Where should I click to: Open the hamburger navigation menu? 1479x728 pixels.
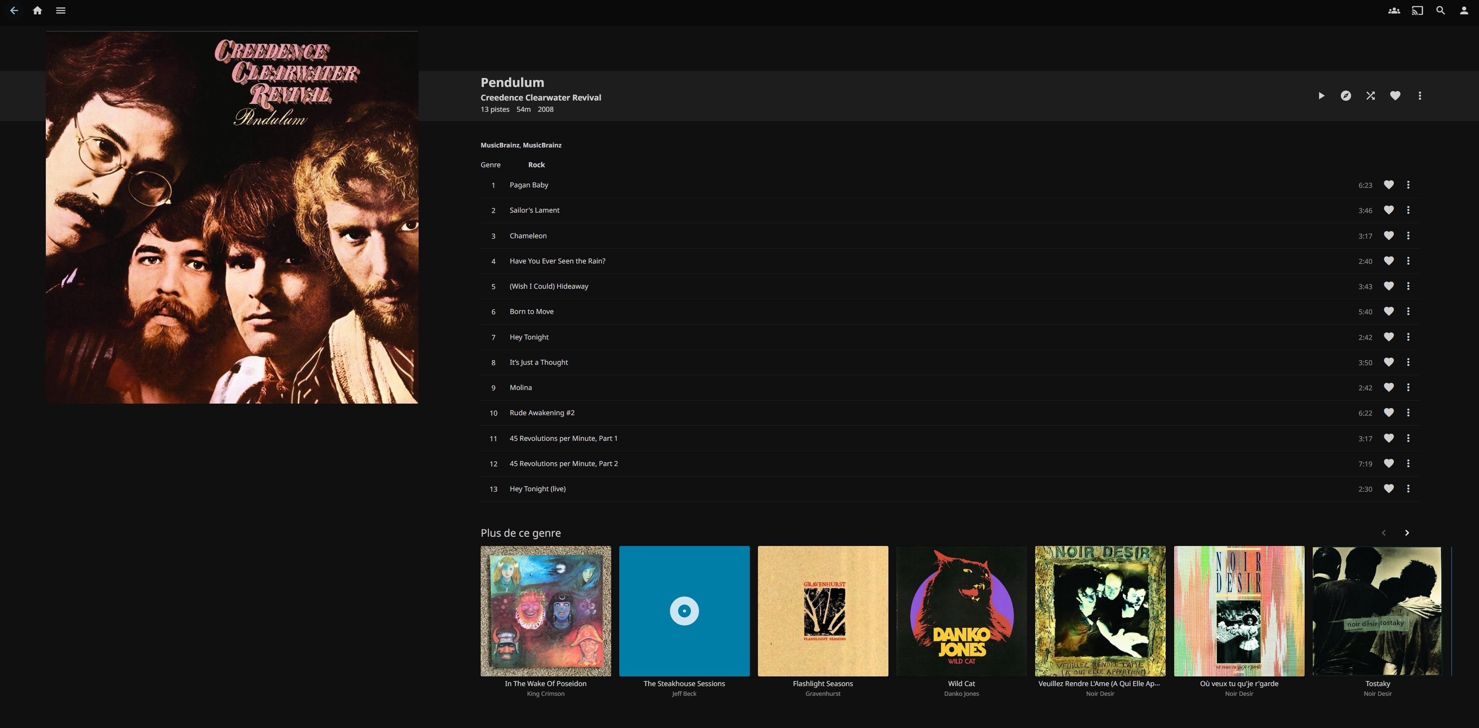[60, 10]
